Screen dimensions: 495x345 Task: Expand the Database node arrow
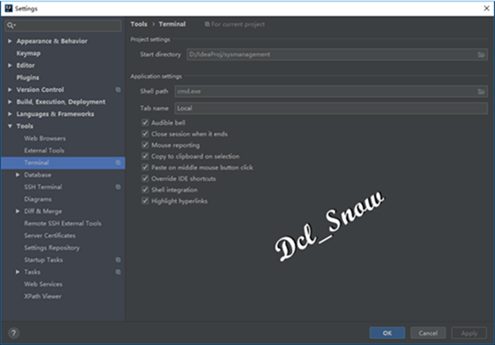(18, 175)
